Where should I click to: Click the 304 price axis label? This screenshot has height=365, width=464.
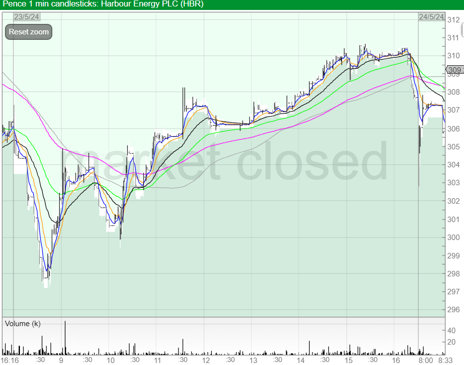[x=454, y=165]
